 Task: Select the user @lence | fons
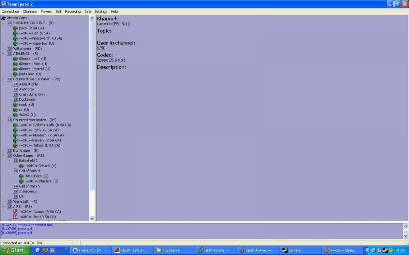[x=33, y=64]
